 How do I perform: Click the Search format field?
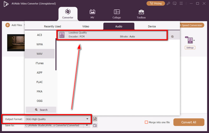tap(41, 110)
